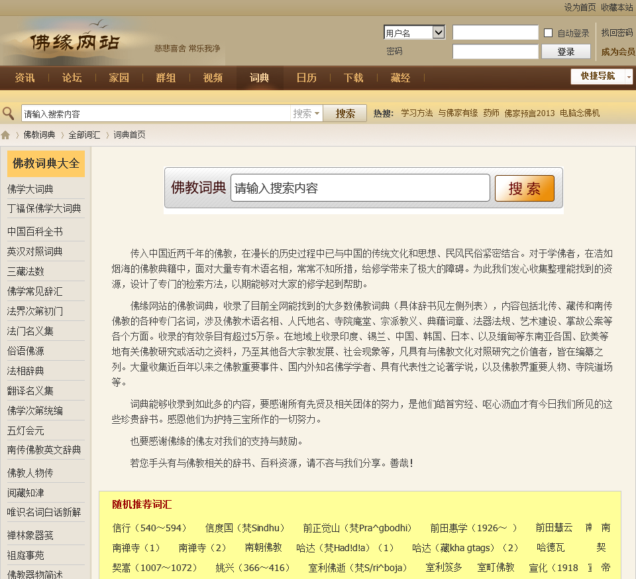Open the 藏经 nav tab
Viewport: 636px width, 579px height.
click(400, 78)
